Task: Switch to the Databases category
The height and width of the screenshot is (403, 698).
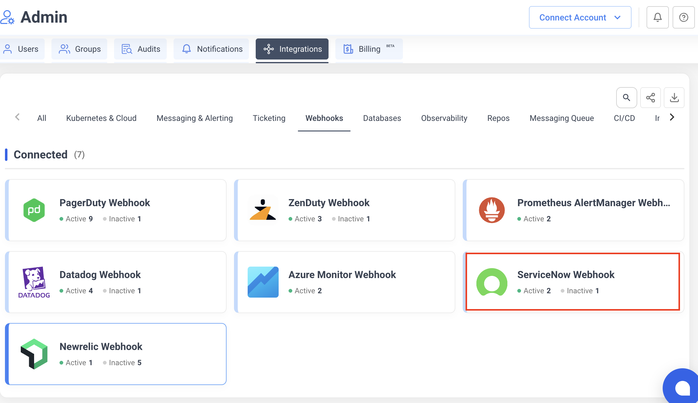Action: click(x=382, y=118)
